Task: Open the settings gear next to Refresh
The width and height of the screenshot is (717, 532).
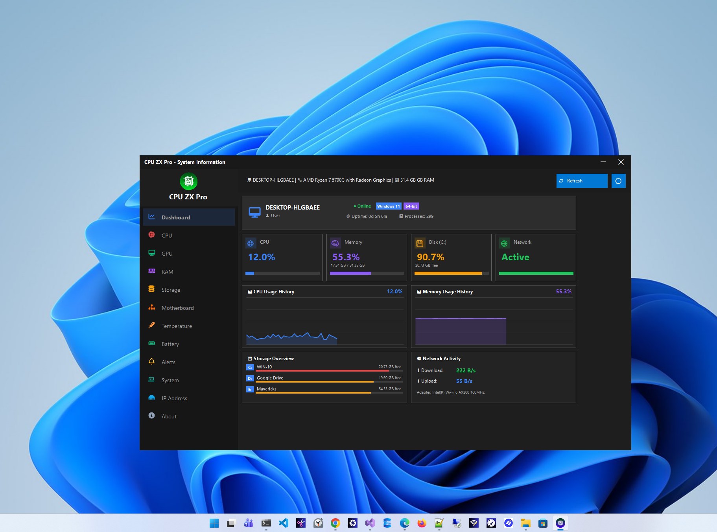Action: (618, 180)
